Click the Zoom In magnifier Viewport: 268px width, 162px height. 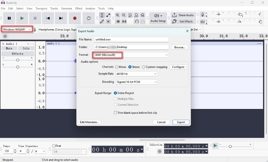(x=118, y=15)
